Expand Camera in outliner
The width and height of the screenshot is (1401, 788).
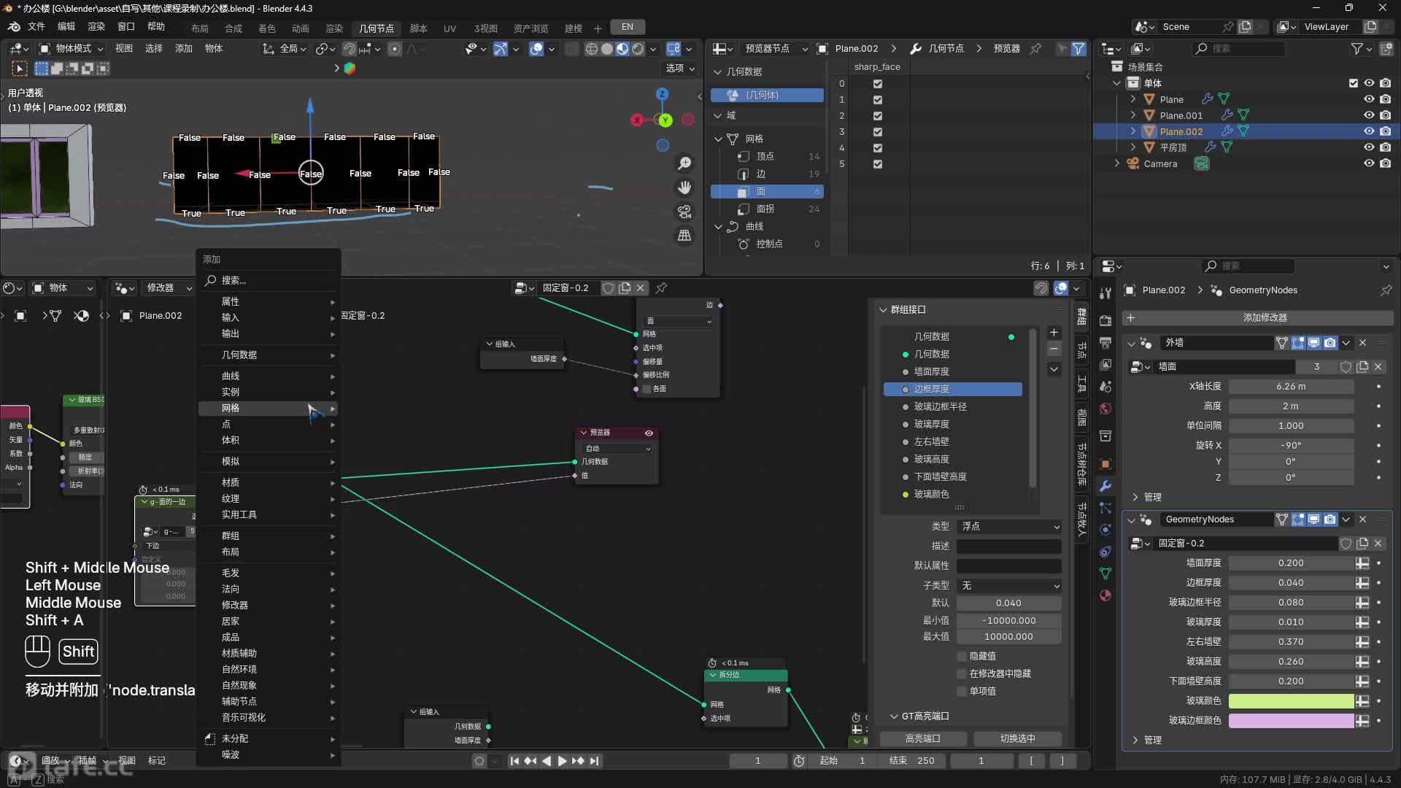pos(1116,163)
